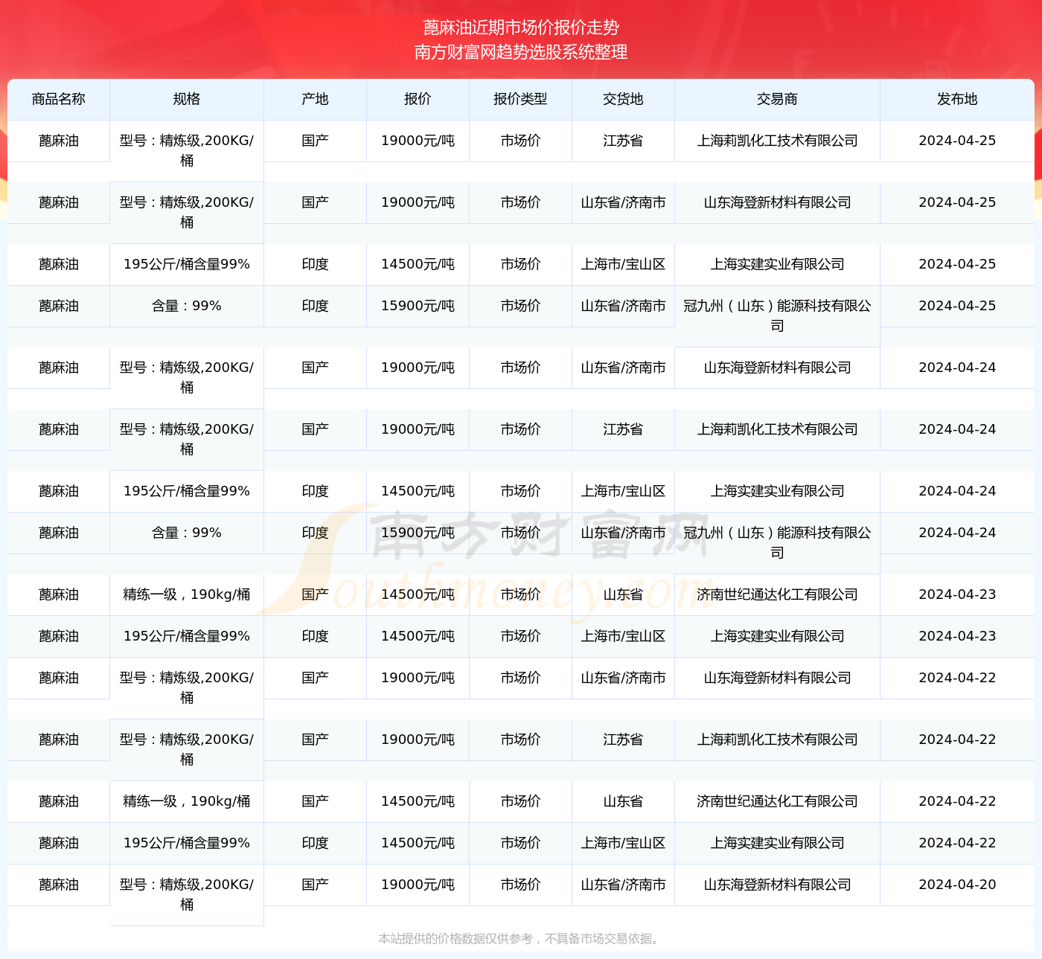Click 江苏省 in the 2024-04-24 row
The image size is (1042, 959).
(623, 429)
